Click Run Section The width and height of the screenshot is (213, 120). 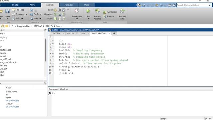click(110, 12)
